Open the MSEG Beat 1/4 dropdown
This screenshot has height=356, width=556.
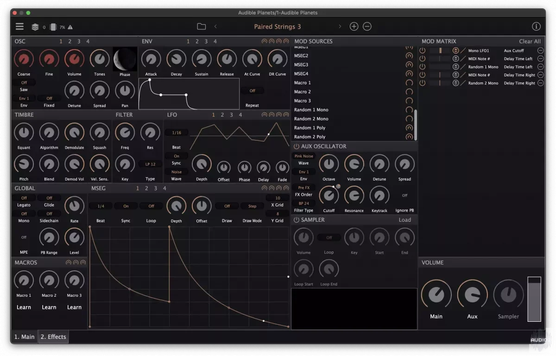(x=101, y=206)
